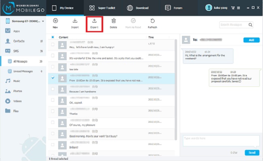Toggle the select-all checkbox beside Content

53,37
